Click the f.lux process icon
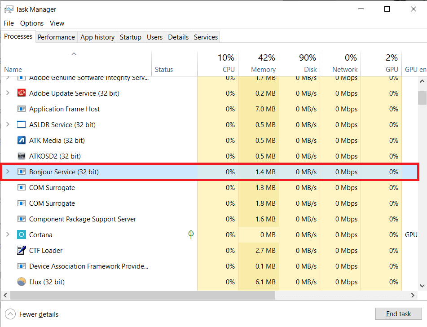This screenshot has width=427, height=327. (x=21, y=282)
